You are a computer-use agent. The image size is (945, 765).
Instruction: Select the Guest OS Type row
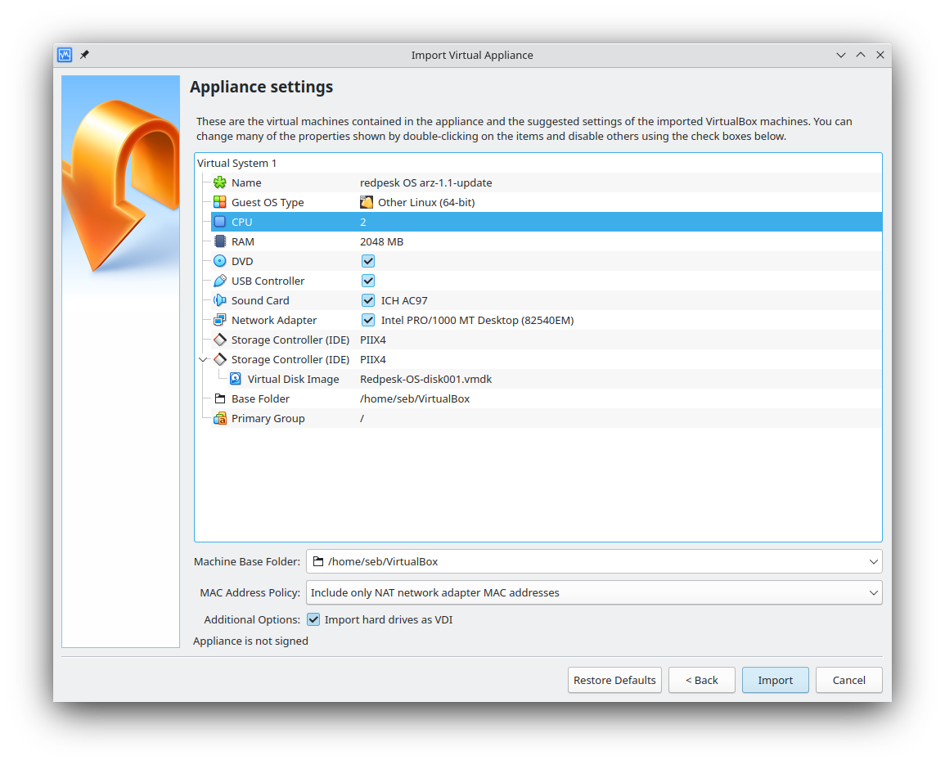click(x=546, y=203)
